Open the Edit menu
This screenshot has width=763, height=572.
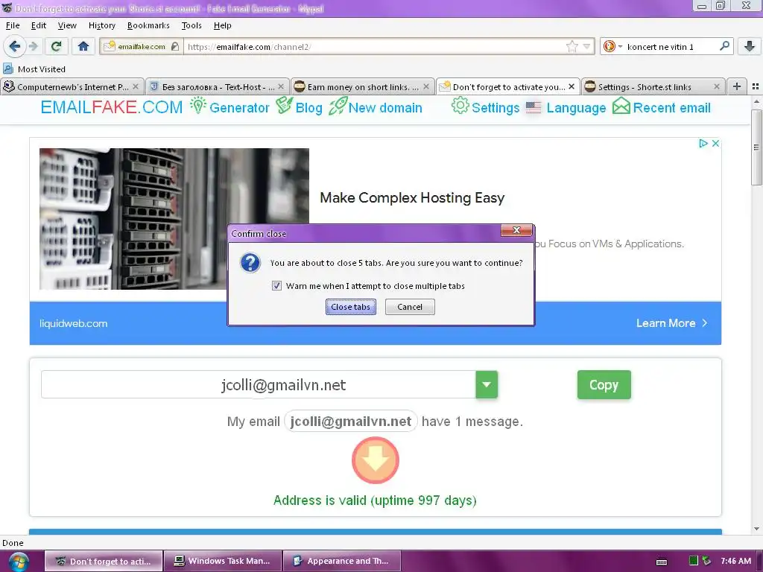tap(39, 25)
